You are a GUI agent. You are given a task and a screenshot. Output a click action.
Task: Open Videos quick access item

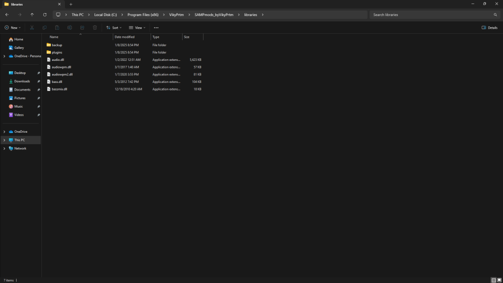(x=19, y=115)
